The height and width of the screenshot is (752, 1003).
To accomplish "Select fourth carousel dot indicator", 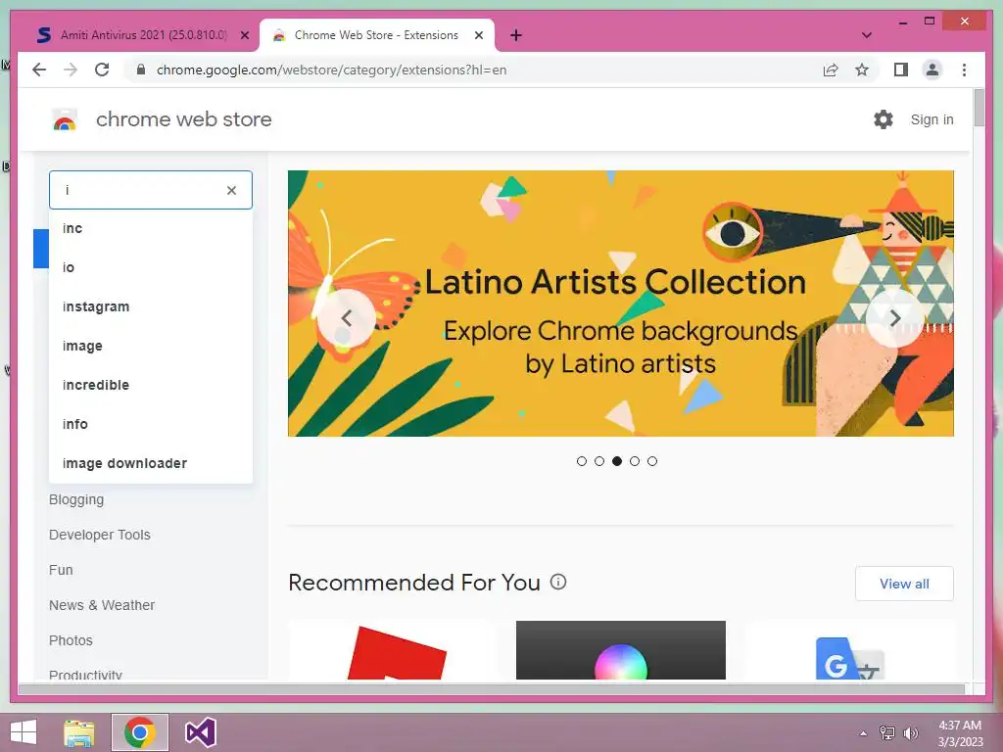I will pyautogui.click(x=635, y=461).
